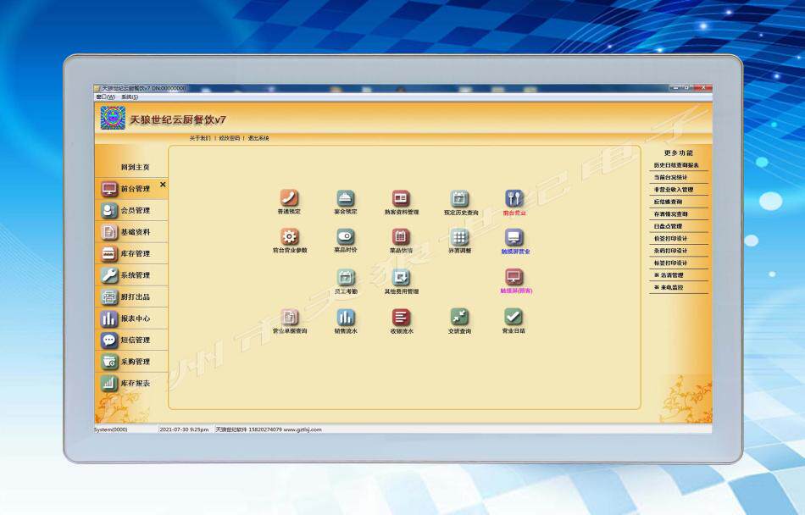Open 收银流水 red lines icon
The image size is (805, 515).
point(401,317)
